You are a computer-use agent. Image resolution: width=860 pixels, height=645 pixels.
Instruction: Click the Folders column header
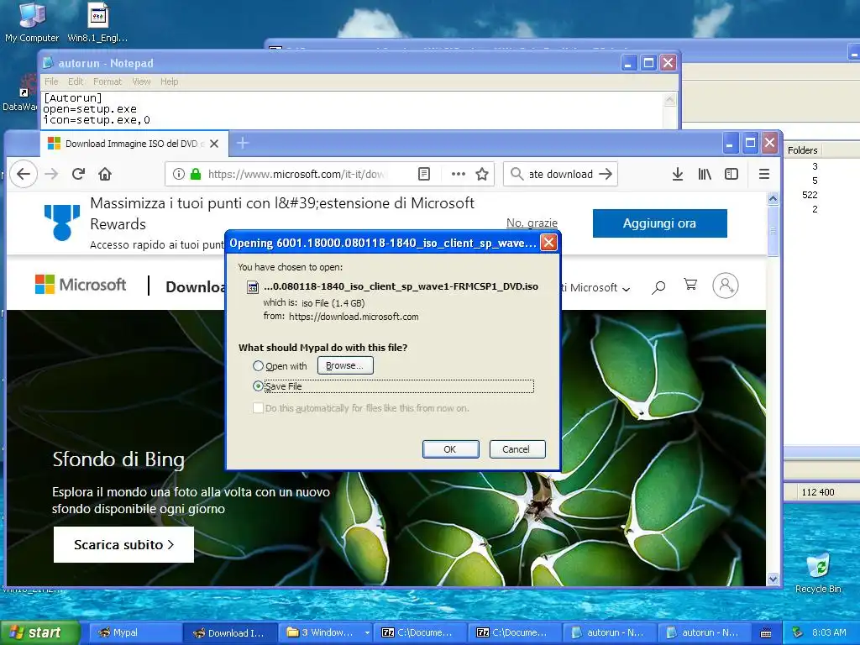[802, 149]
